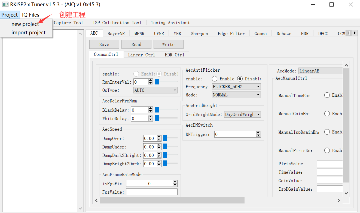Click the RKISP Tuner app icon in title bar

tap(5, 4)
